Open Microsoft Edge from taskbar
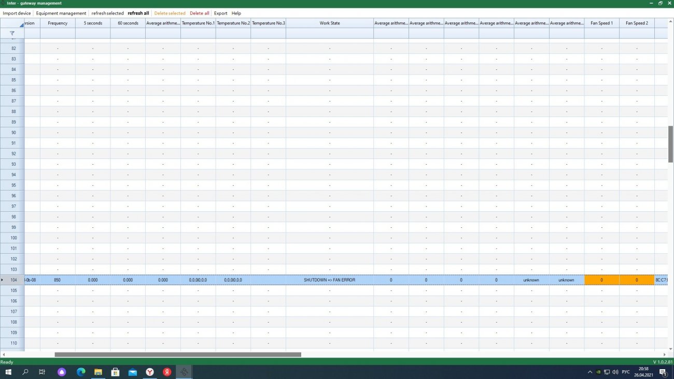Image resolution: width=674 pixels, height=379 pixels. coord(81,372)
